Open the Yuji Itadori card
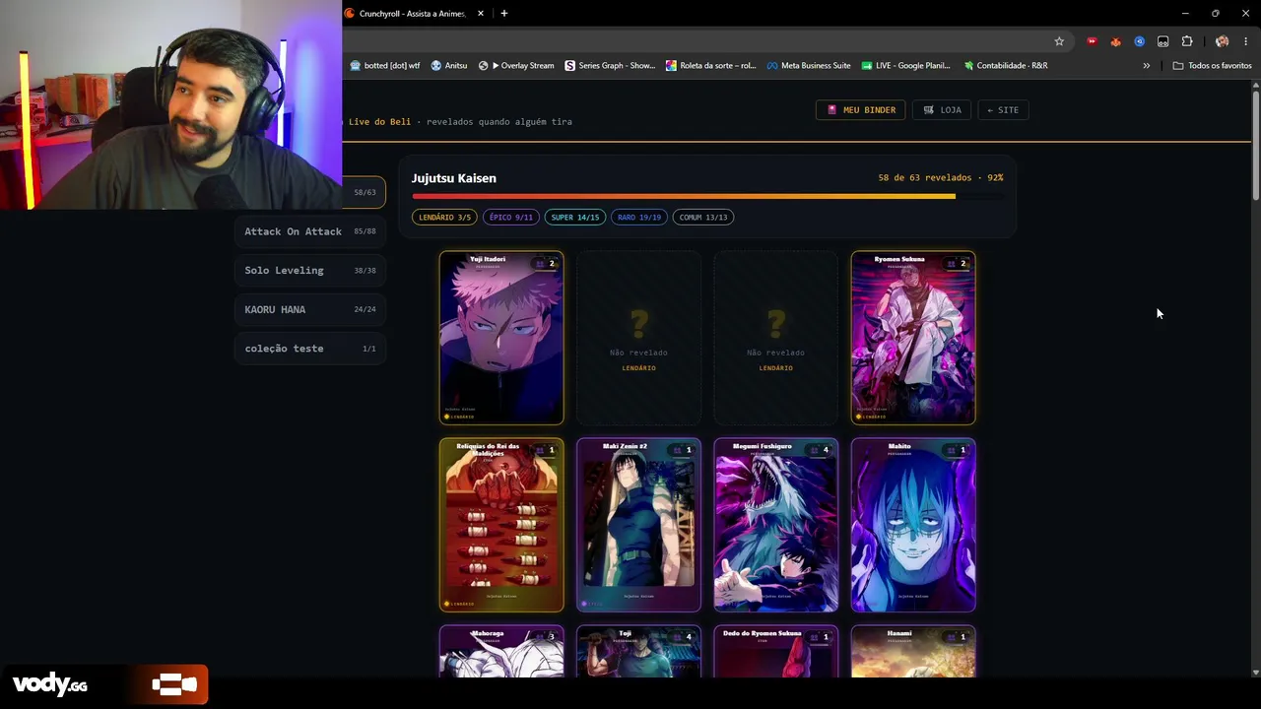The width and height of the screenshot is (1261, 709). (501, 338)
